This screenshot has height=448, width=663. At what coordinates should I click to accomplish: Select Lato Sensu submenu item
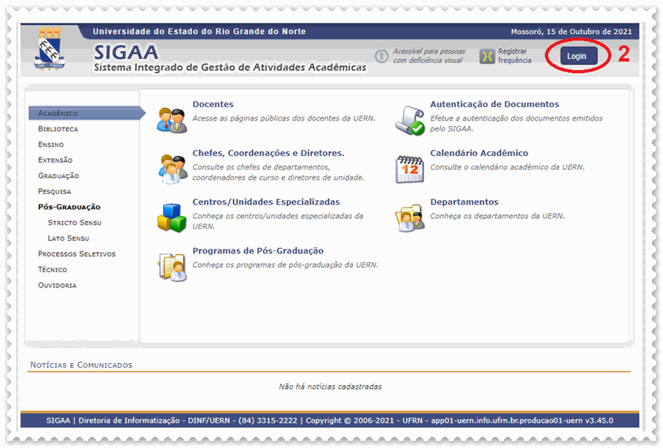68,239
